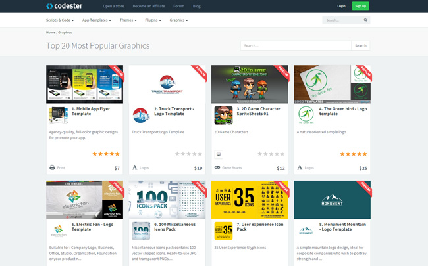Click the large search field beside the page title
This screenshot has width=428, height=266.
tap(296, 46)
